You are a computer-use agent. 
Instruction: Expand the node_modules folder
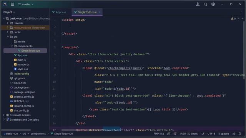click(8, 28)
